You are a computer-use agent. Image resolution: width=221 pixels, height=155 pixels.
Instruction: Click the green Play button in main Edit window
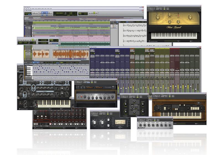click(94, 13)
